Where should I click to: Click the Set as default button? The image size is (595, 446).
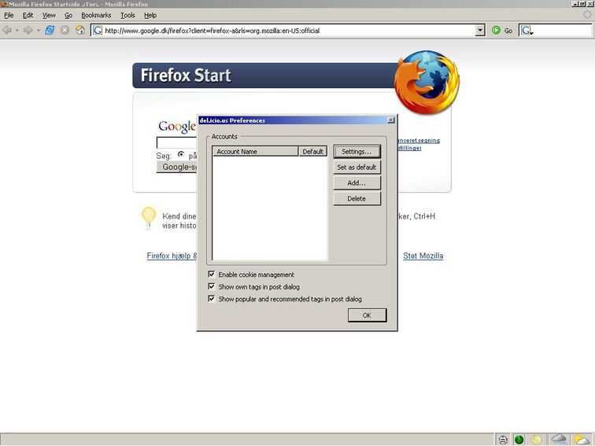(357, 168)
